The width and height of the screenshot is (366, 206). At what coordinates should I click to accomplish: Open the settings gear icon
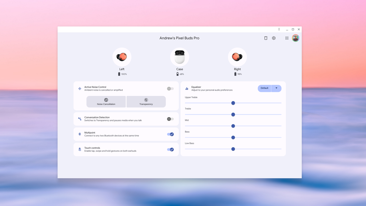pyautogui.click(x=274, y=38)
